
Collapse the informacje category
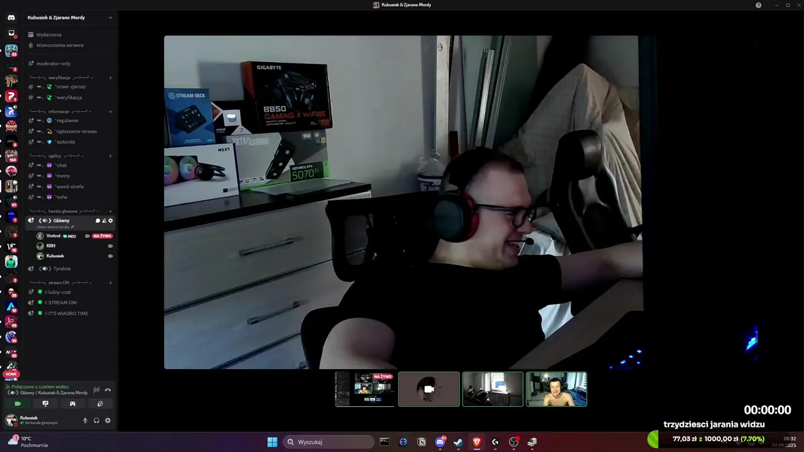59,112
